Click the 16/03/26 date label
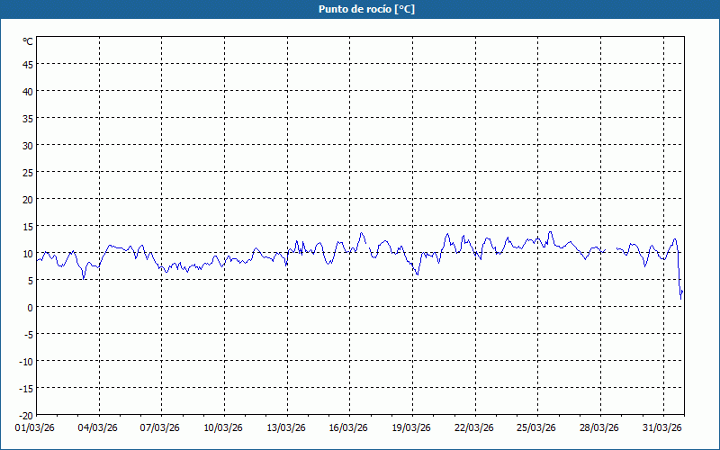This screenshot has height=450, width=720. pos(348,427)
